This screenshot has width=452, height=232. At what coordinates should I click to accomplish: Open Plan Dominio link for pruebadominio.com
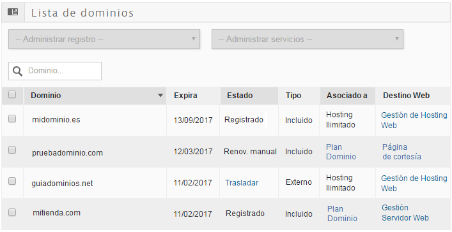tap(341, 152)
